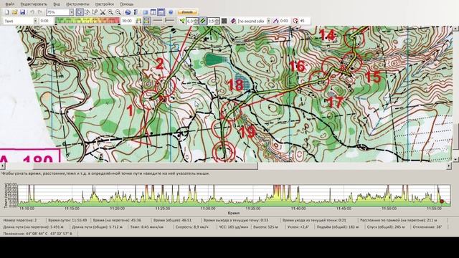Click the green-to-red pace gradient bar
The width and height of the screenshot is (459, 258).
click(87, 21)
